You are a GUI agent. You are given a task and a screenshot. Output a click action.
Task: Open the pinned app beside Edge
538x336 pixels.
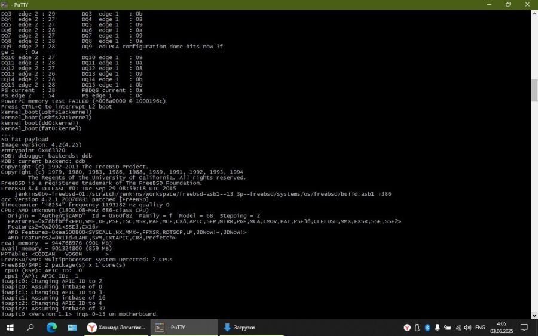72,327
